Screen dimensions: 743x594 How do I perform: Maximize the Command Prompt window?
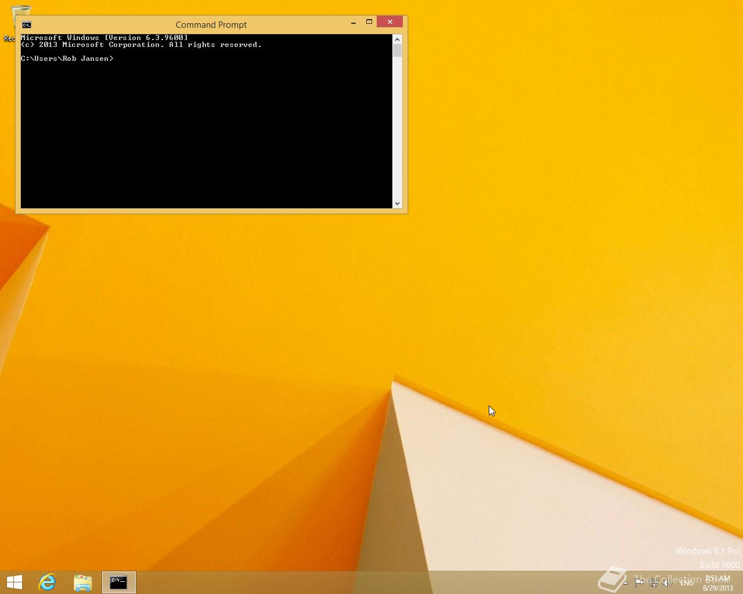(369, 22)
